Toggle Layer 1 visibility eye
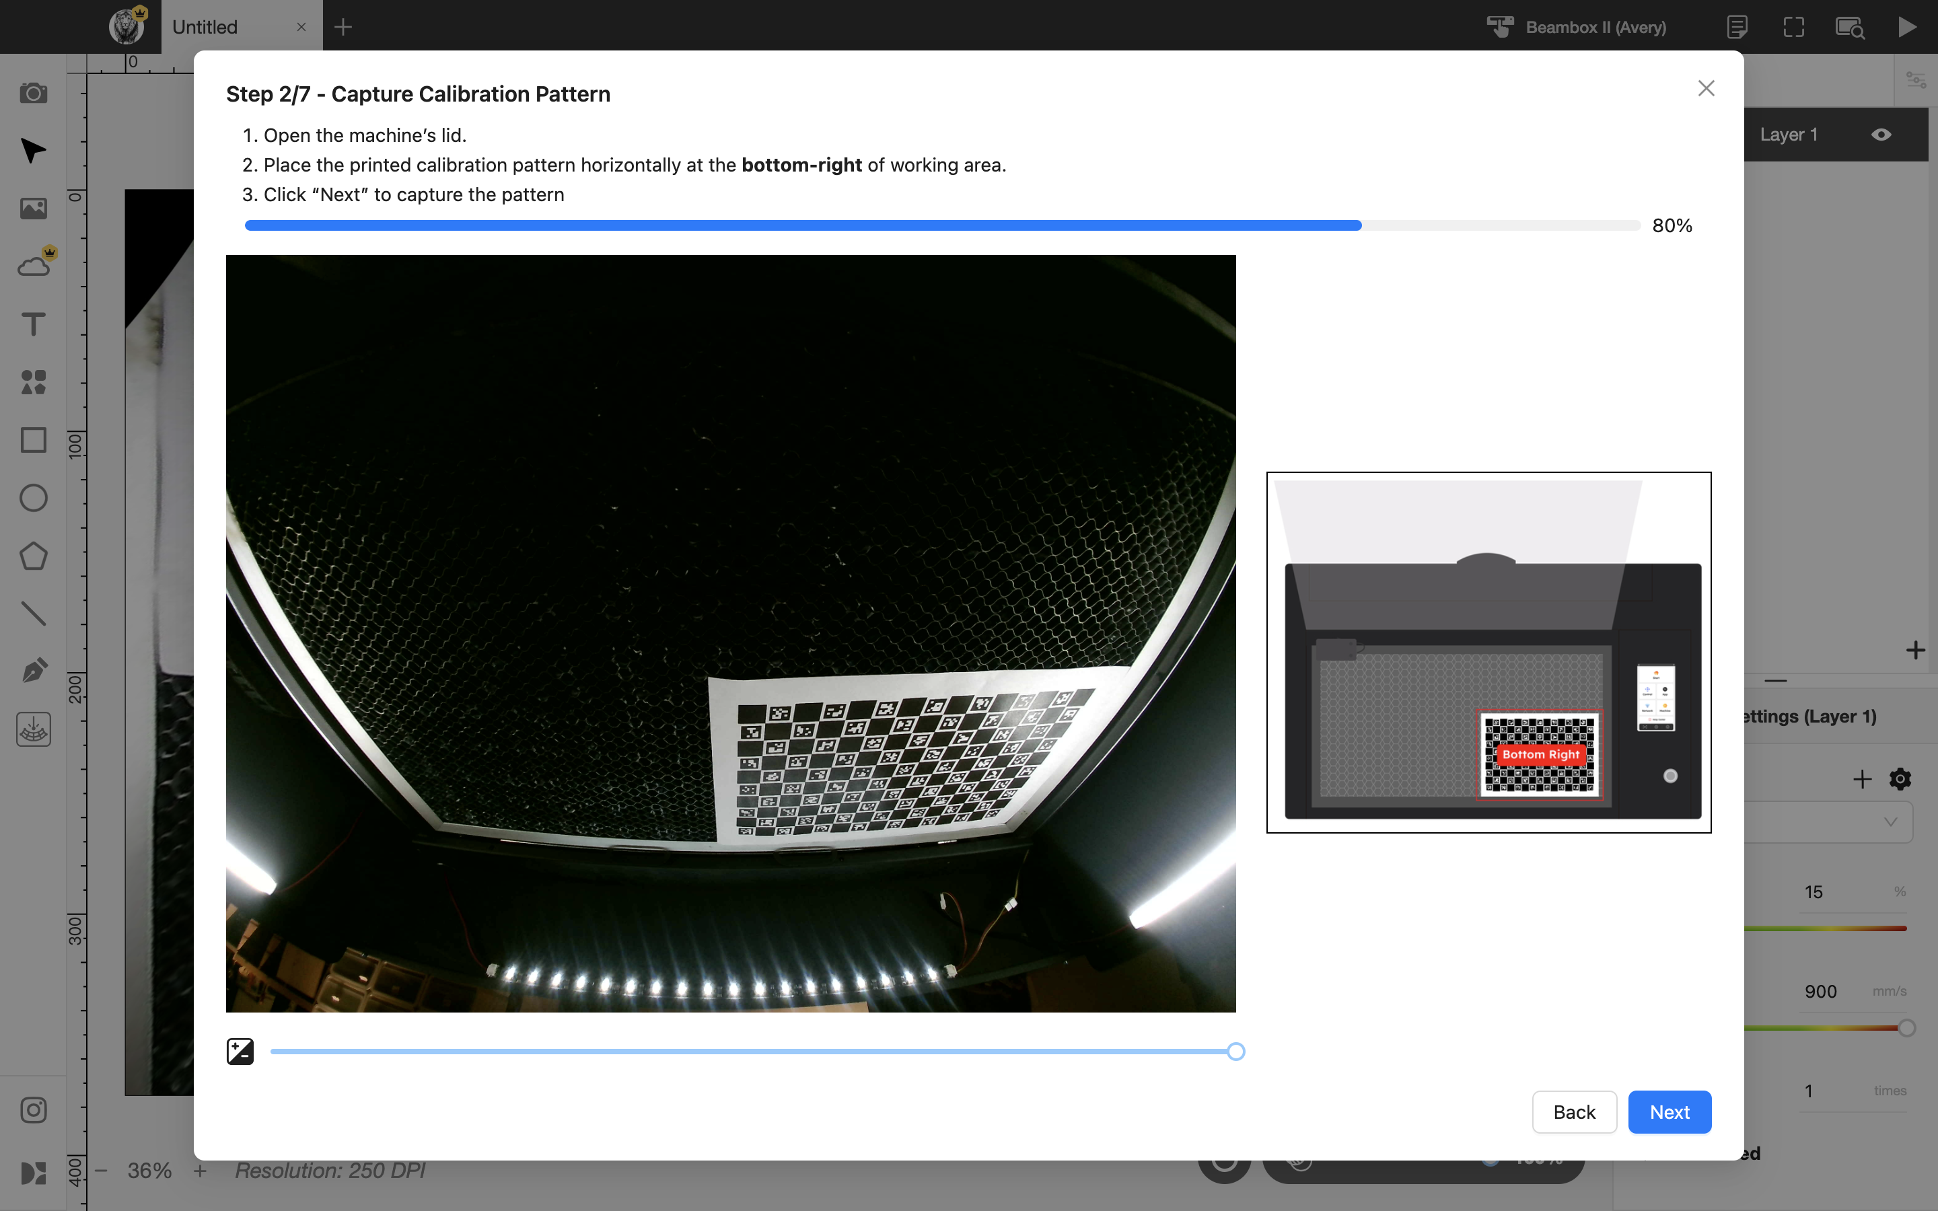Viewport: 1938px width, 1211px height. pos(1881,135)
